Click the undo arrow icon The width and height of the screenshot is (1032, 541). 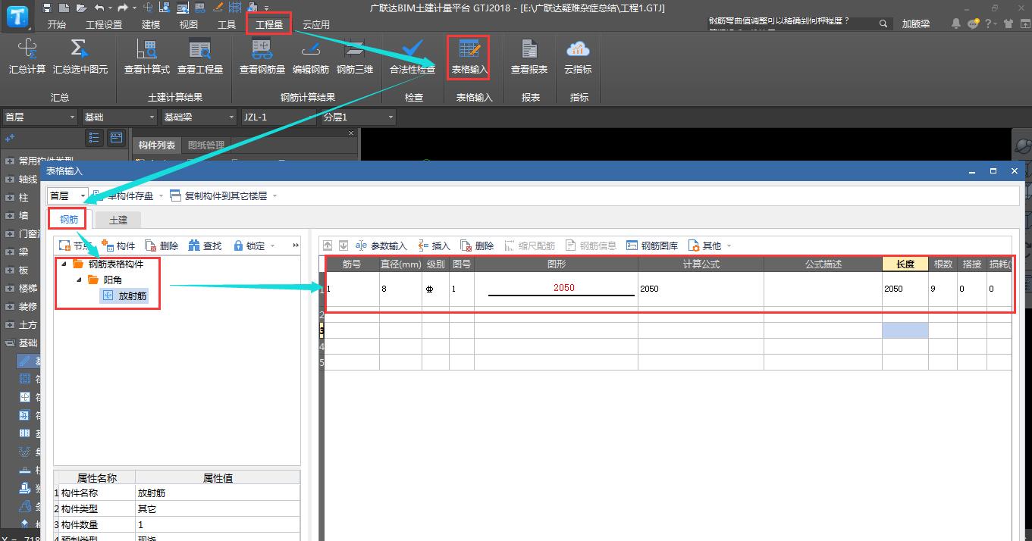tap(99, 8)
